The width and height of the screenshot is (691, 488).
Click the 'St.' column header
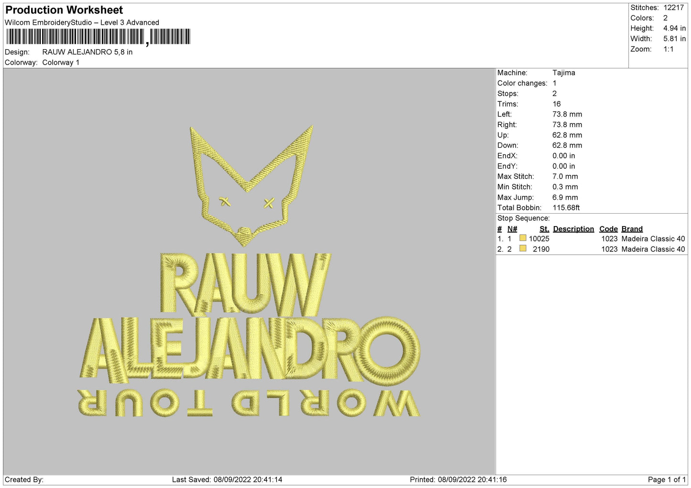click(x=544, y=229)
